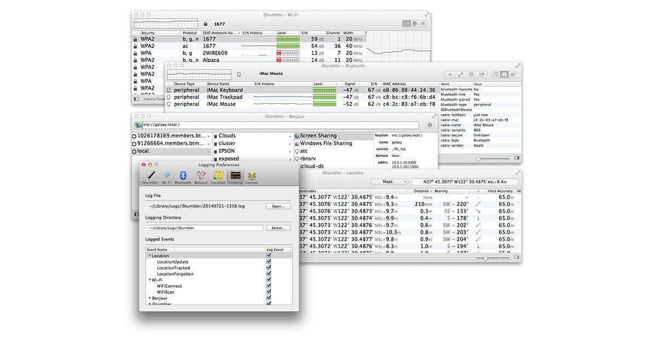
Task: Collapse the Wi-Fi event group
Action: (149, 280)
